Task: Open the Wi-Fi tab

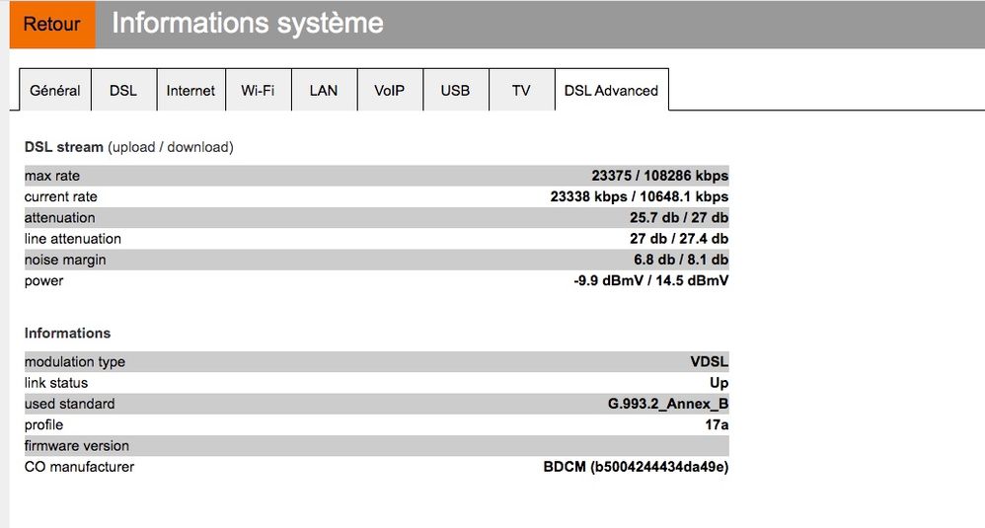Action: (x=258, y=90)
